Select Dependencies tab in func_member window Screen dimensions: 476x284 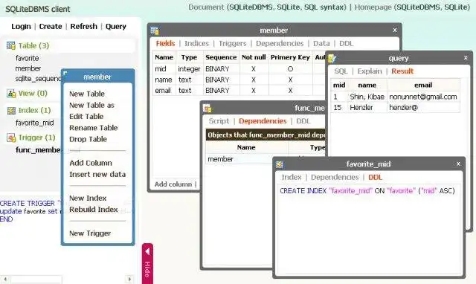263,121
